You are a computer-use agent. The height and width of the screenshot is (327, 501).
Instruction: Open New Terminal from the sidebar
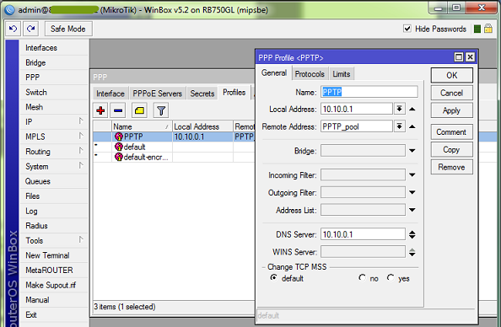tap(54, 255)
